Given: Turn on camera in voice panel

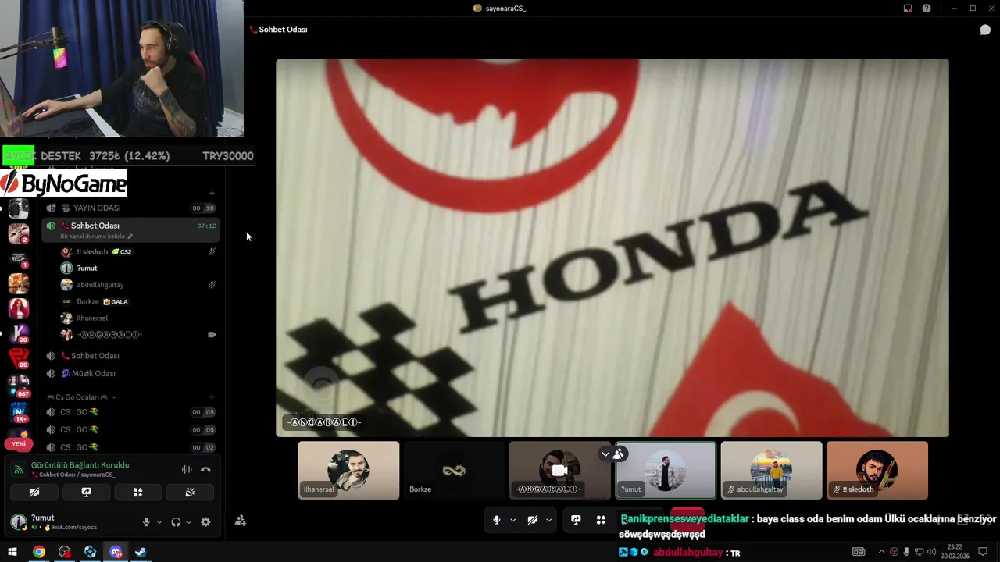Looking at the screenshot, I should tap(34, 493).
